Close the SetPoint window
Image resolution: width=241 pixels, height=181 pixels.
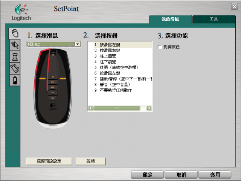(x=234, y=7)
